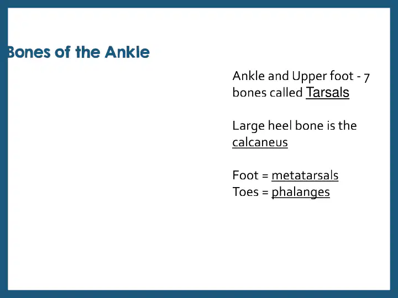
Task: Click the 'Toes =' label
Action: pyautogui.click(x=250, y=192)
